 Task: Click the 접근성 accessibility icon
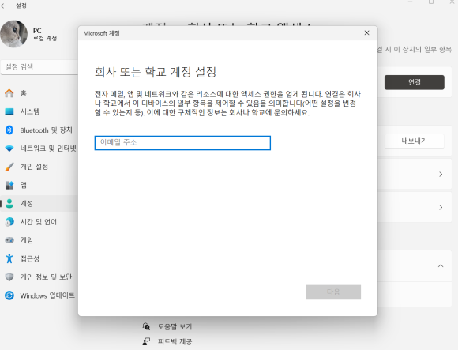tap(9, 258)
